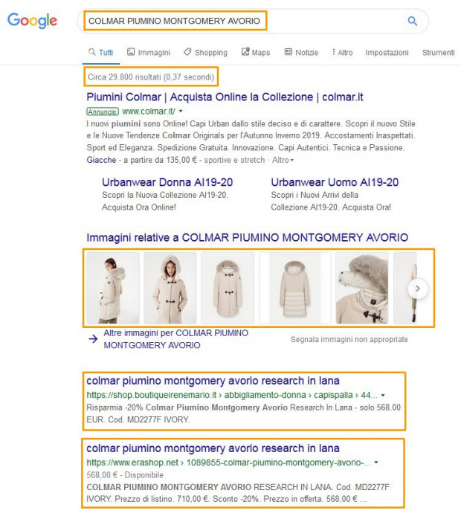461x522 pixels.
Task: Select the Tutti tab
Action: point(101,52)
